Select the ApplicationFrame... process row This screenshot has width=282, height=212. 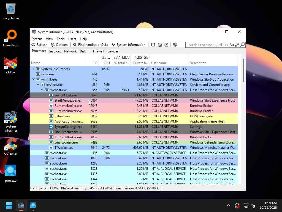pos(134,121)
